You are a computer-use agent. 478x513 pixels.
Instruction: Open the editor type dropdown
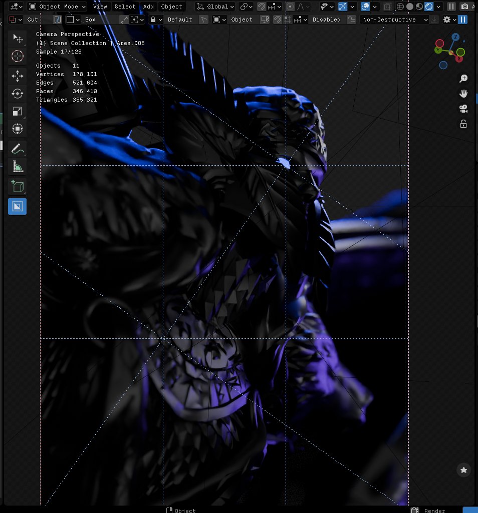[16, 7]
